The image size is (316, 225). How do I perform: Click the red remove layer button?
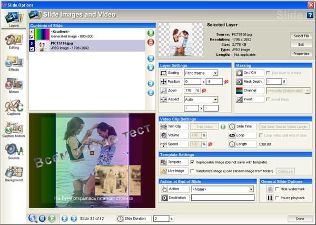(151, 42)
